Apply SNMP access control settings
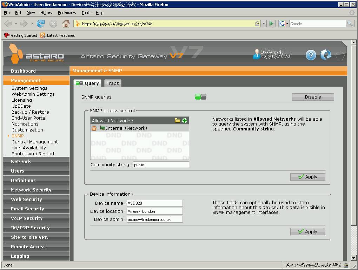This screenshot has height=270, width=358. tap(308, 177)
